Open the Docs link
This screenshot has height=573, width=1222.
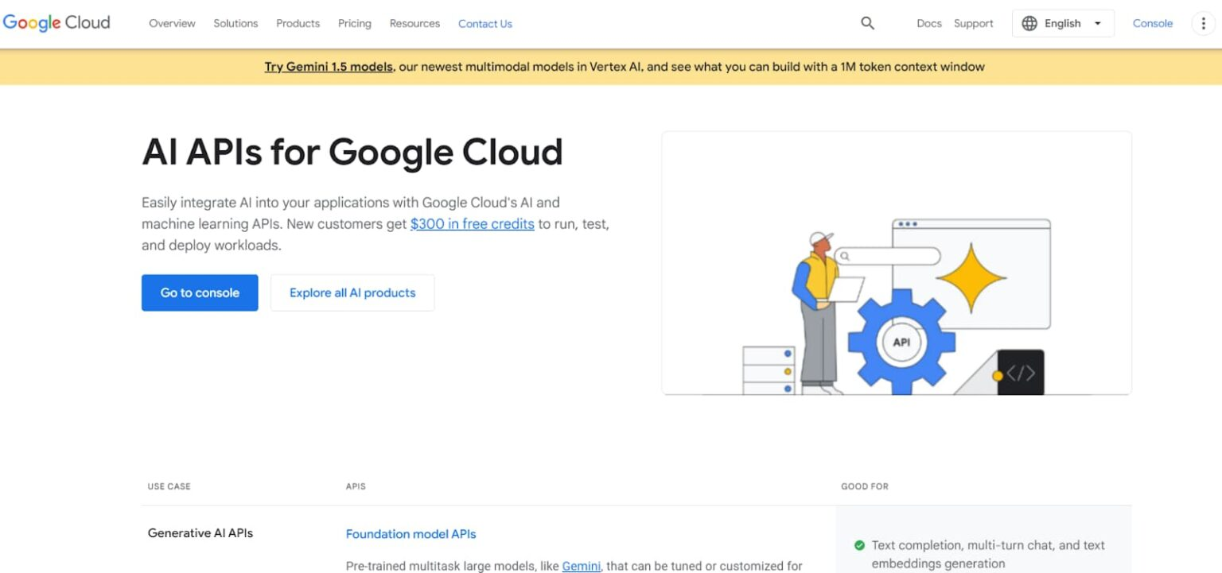929,24
